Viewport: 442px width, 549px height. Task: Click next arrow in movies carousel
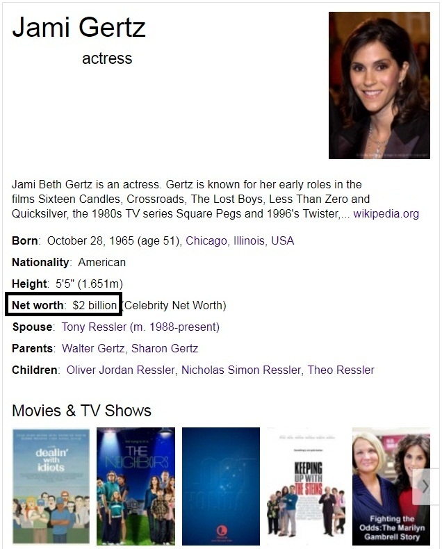(425, 486)
